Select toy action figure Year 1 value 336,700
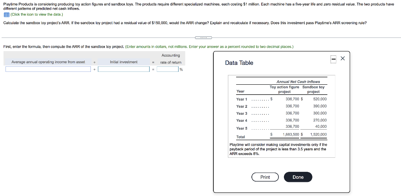This screenshot has width=401, height=196. tap(292, 99)
